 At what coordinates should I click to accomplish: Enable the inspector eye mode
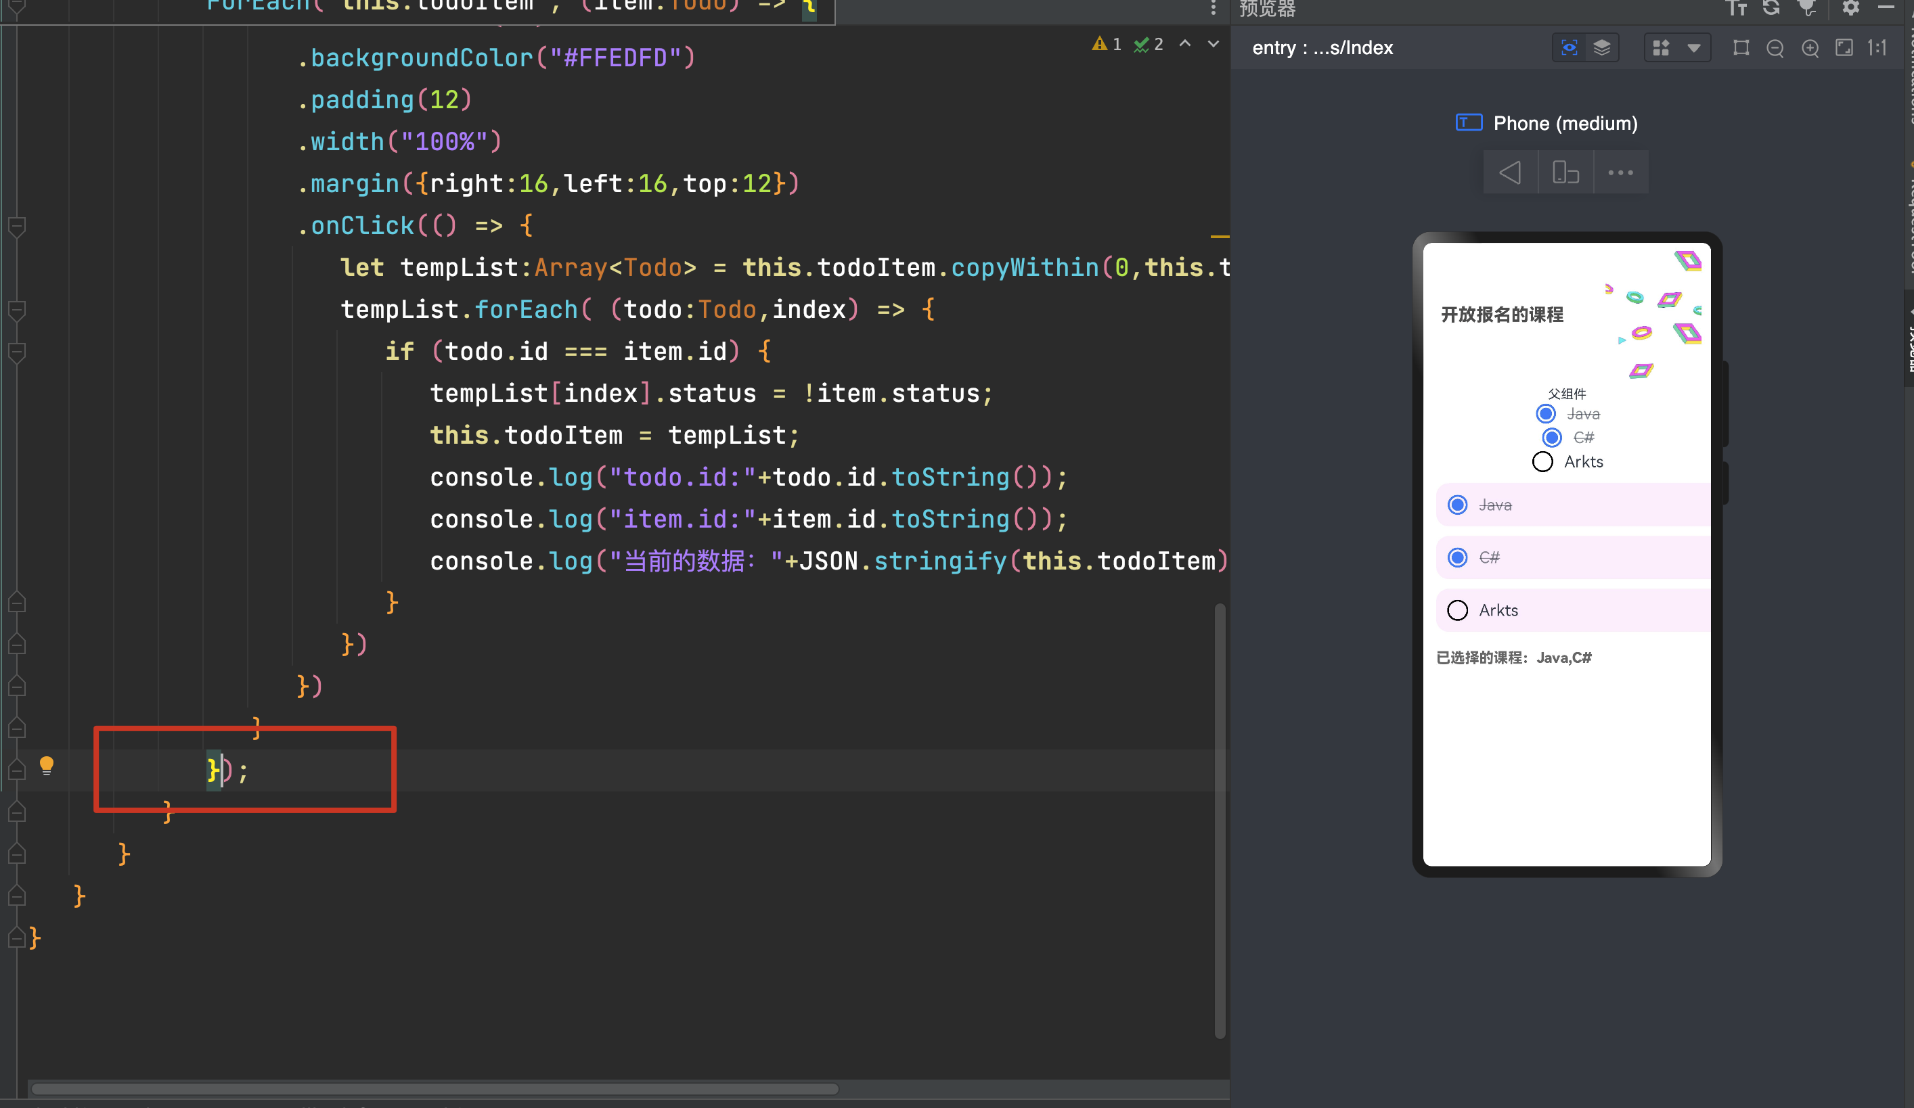1570,48
